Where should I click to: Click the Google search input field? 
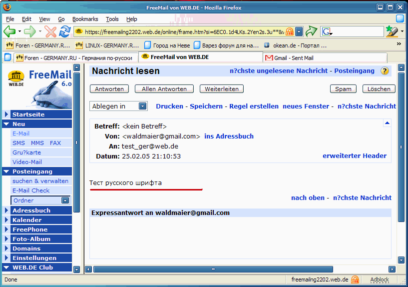click(x=358, y=32)
